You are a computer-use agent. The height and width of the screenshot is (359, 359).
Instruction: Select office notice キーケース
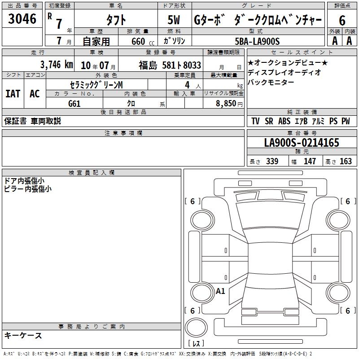tap(23, 336)
